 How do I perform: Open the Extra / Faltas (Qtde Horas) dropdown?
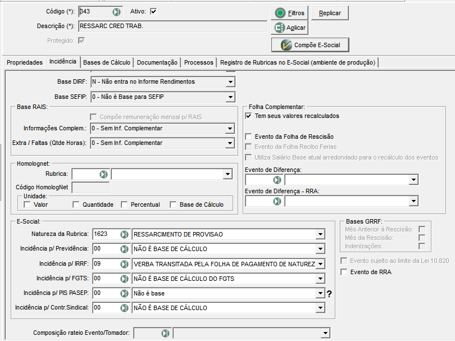pyautogui.click(x=230, y=143)
